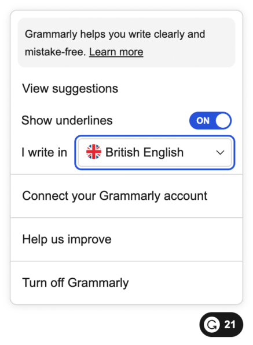Open the Learn more link

pyautogui.click(x=116, y=52)
